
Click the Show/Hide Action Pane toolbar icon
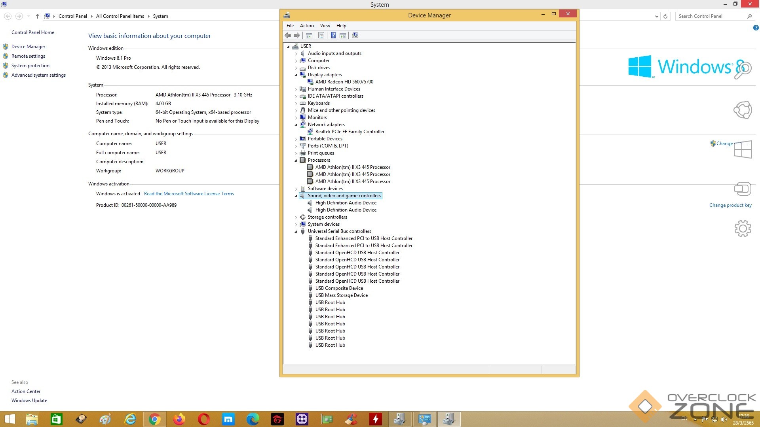pos(343,36)
